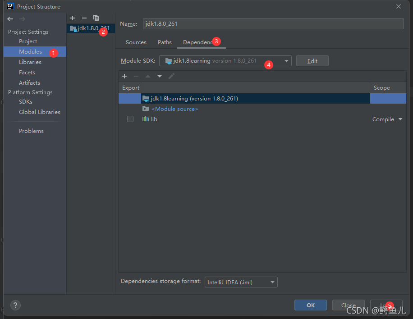
Task: Copy the selected module icon
Action: click(x=96, y=18)
